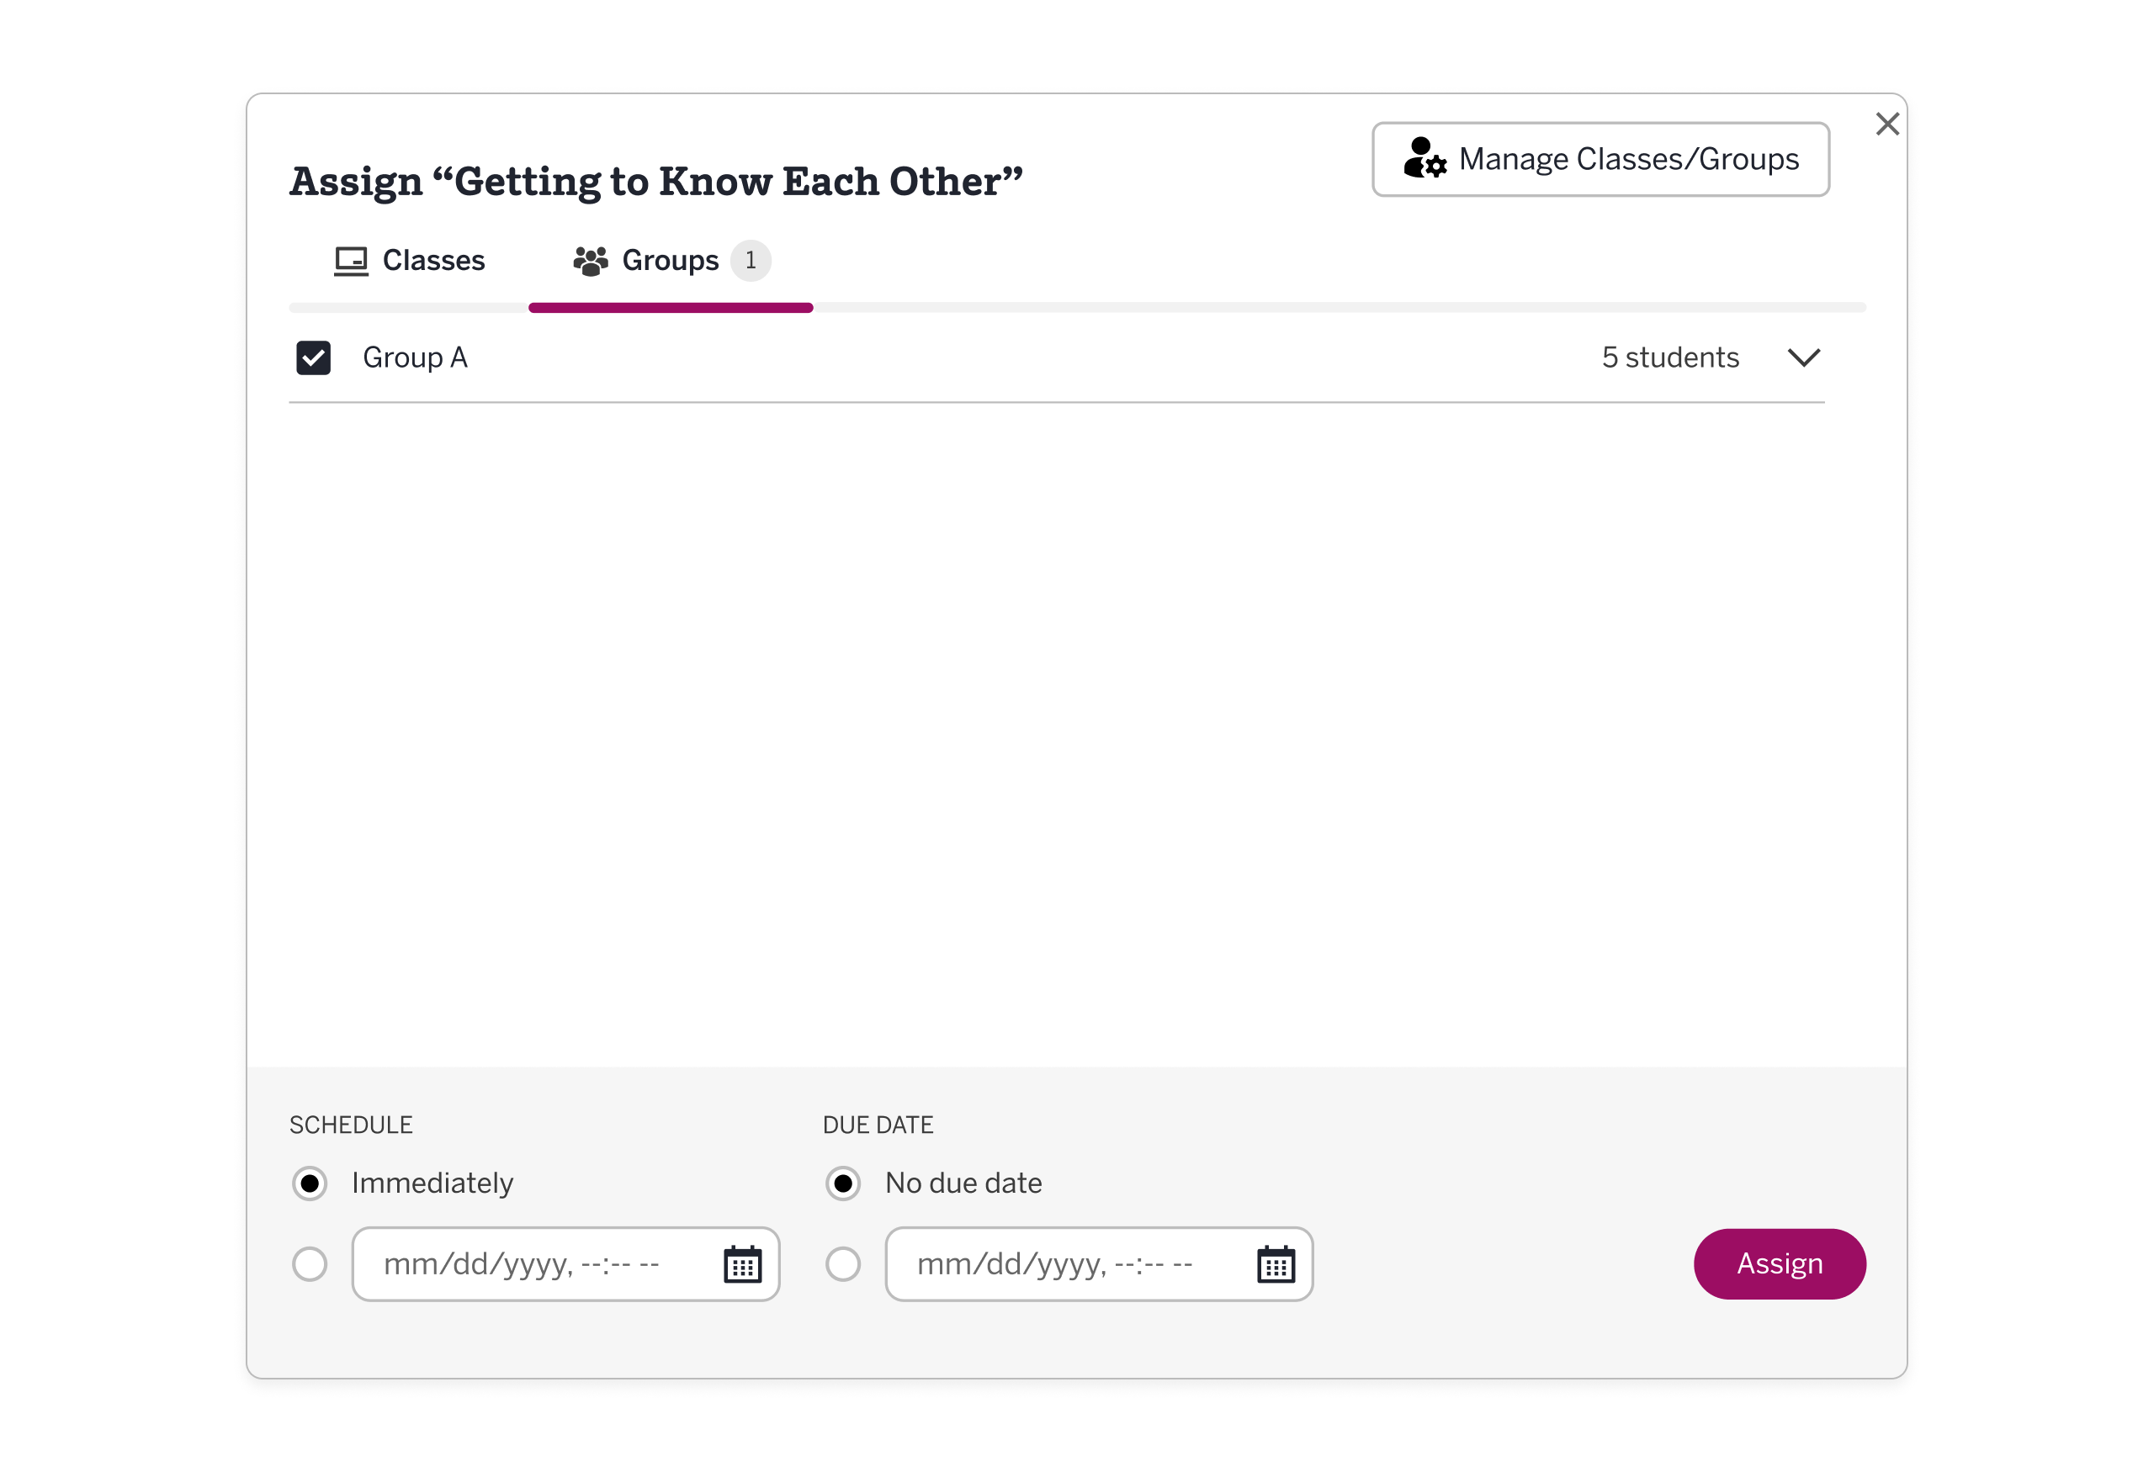Select the No due date radio button
This screenshot has width=2154, height=1472.
(x=842, y=1183)
